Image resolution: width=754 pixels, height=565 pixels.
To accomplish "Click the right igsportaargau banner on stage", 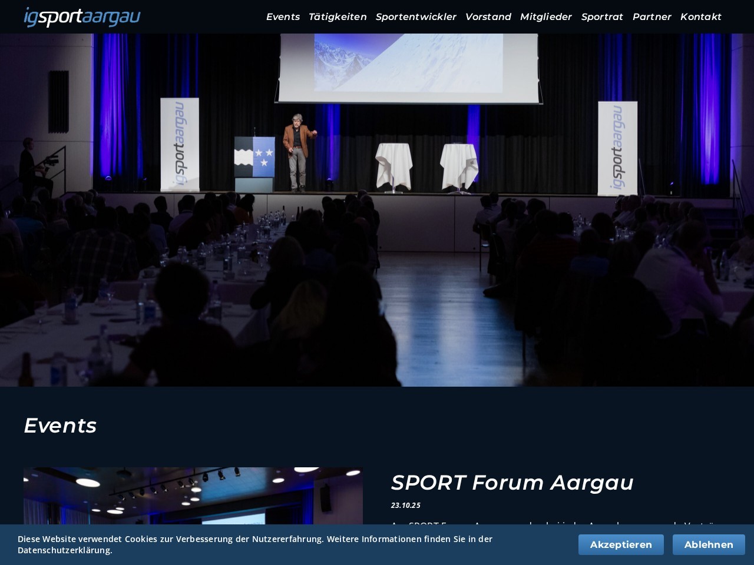I will pyautogui.click(x=617, y=148).
